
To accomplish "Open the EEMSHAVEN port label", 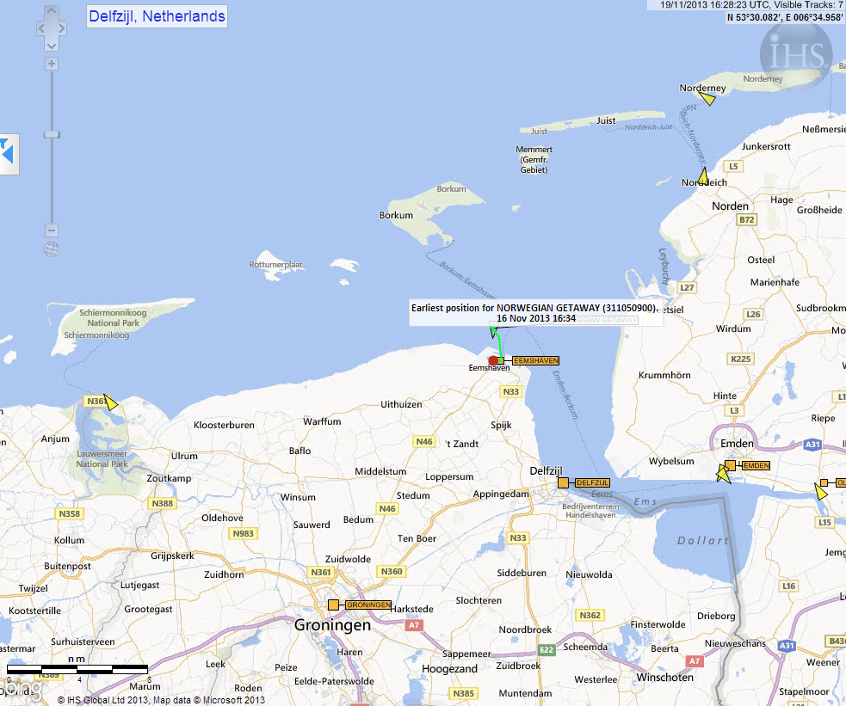I will (x=535, y=360).
